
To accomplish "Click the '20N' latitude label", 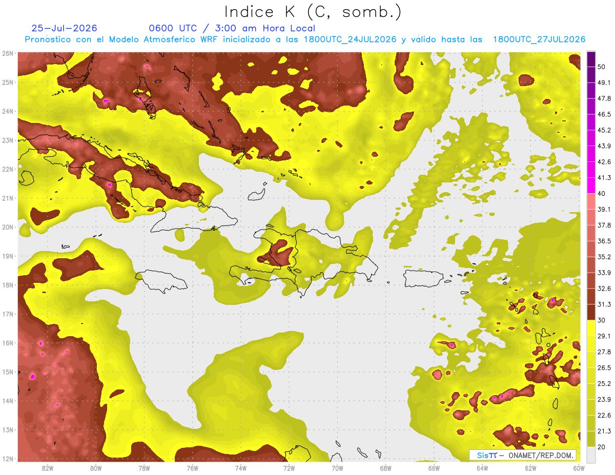I will point(8,227).
